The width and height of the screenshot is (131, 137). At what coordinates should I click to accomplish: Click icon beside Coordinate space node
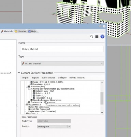[31, 100]
